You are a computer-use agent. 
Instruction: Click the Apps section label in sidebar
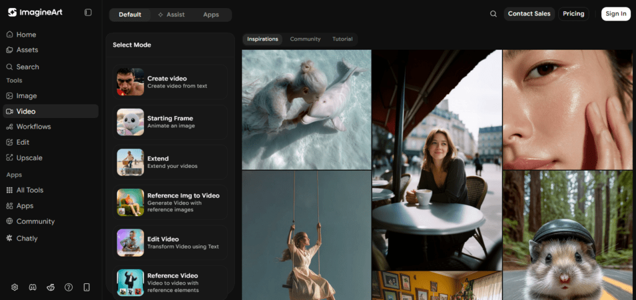[14, 175]
